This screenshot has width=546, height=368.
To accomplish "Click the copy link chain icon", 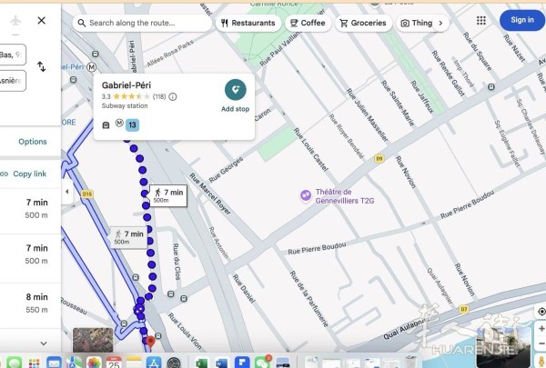I will click(5, 174).
